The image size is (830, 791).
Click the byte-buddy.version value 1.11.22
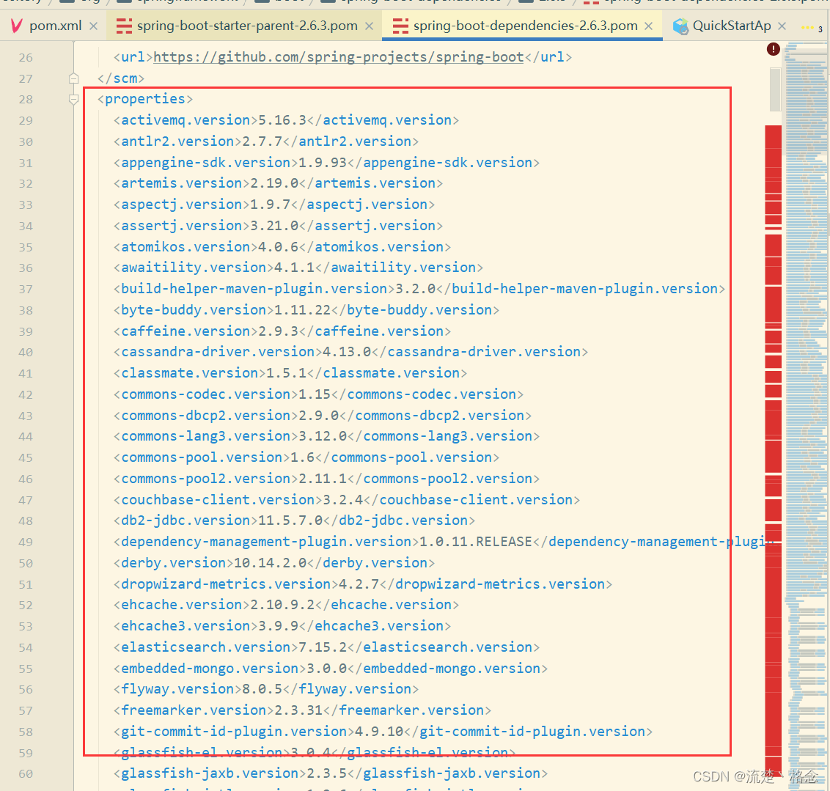point(302,309)
